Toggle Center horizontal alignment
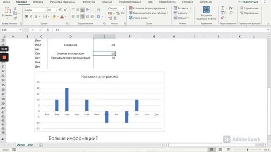This screenshot has height=152, width=271. [x=78, y=16]
